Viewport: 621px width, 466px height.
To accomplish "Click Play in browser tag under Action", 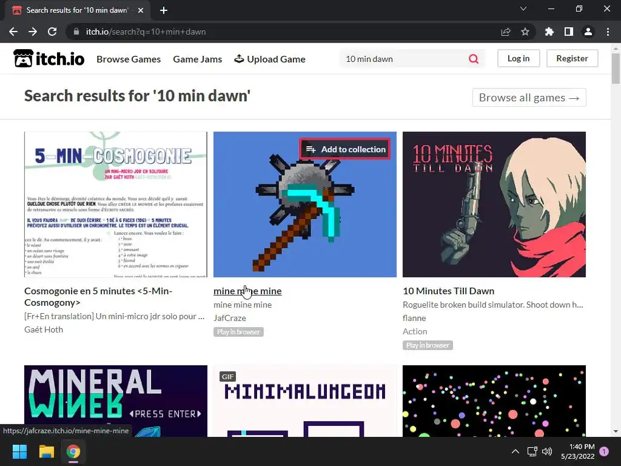I will (428, 345).
